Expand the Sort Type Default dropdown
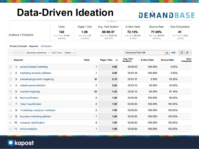199x149 pixels. pyautogui.click(x=69, y=53)
